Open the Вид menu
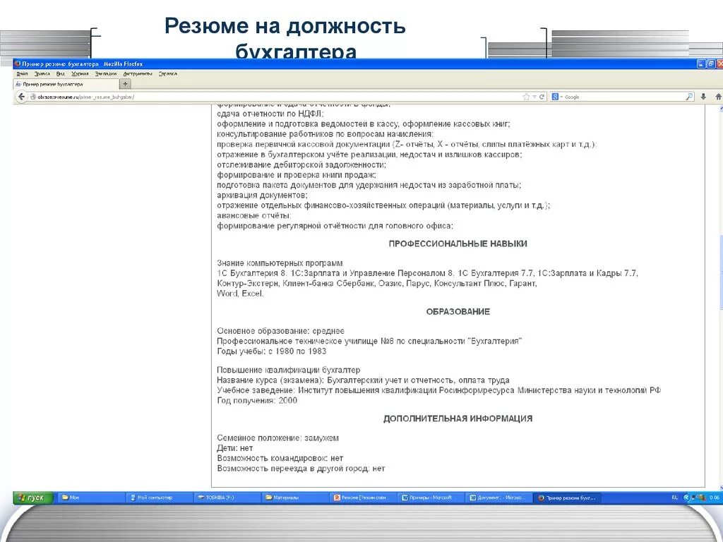Screen dimensions: 723x542 [x=61, y=73]
